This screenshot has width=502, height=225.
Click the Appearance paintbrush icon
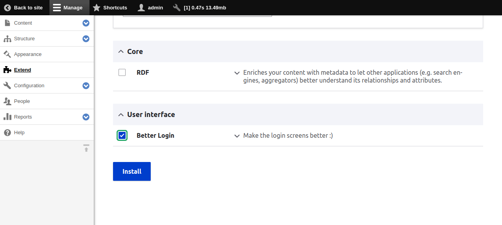click(x=7, y=54)
